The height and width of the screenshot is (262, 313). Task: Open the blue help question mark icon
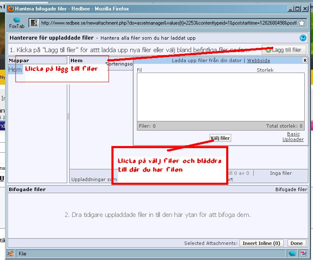point(303,38)
